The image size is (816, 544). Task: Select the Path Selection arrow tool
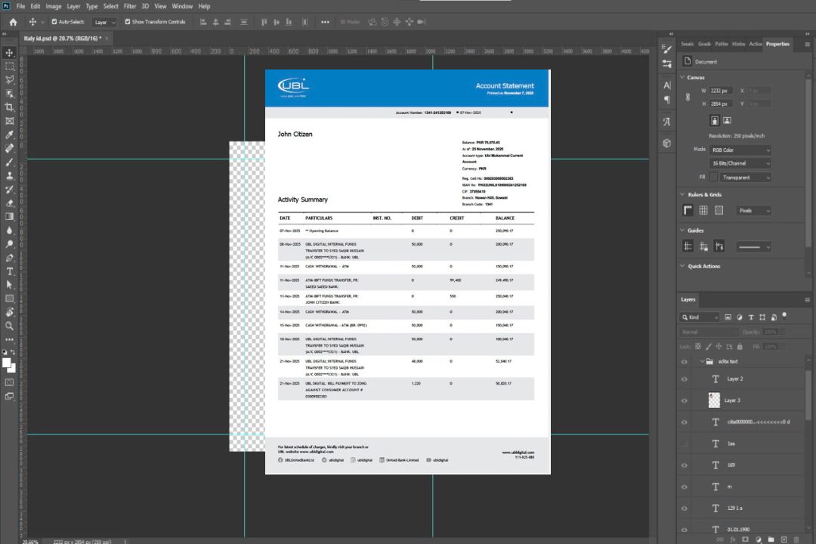click(x=9, y=285)
